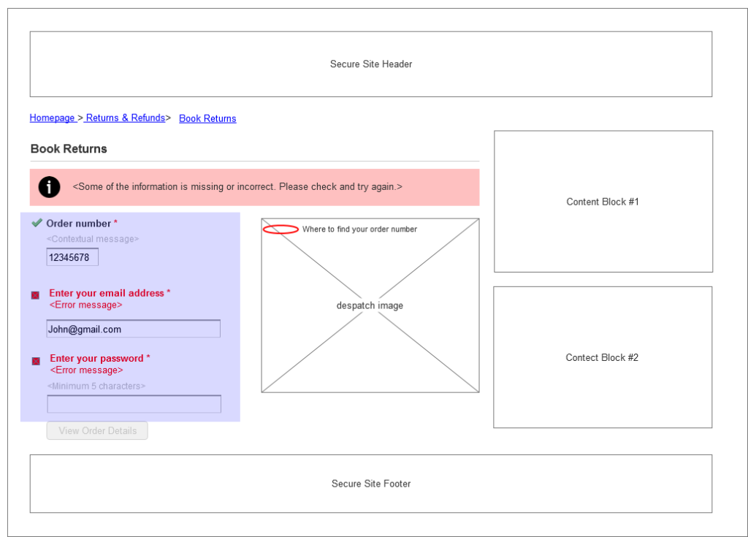This screenshot has width=748, height=537.
Task: Click the red oval order number marker
Action: pyautogui.click(x=280, y=229)
